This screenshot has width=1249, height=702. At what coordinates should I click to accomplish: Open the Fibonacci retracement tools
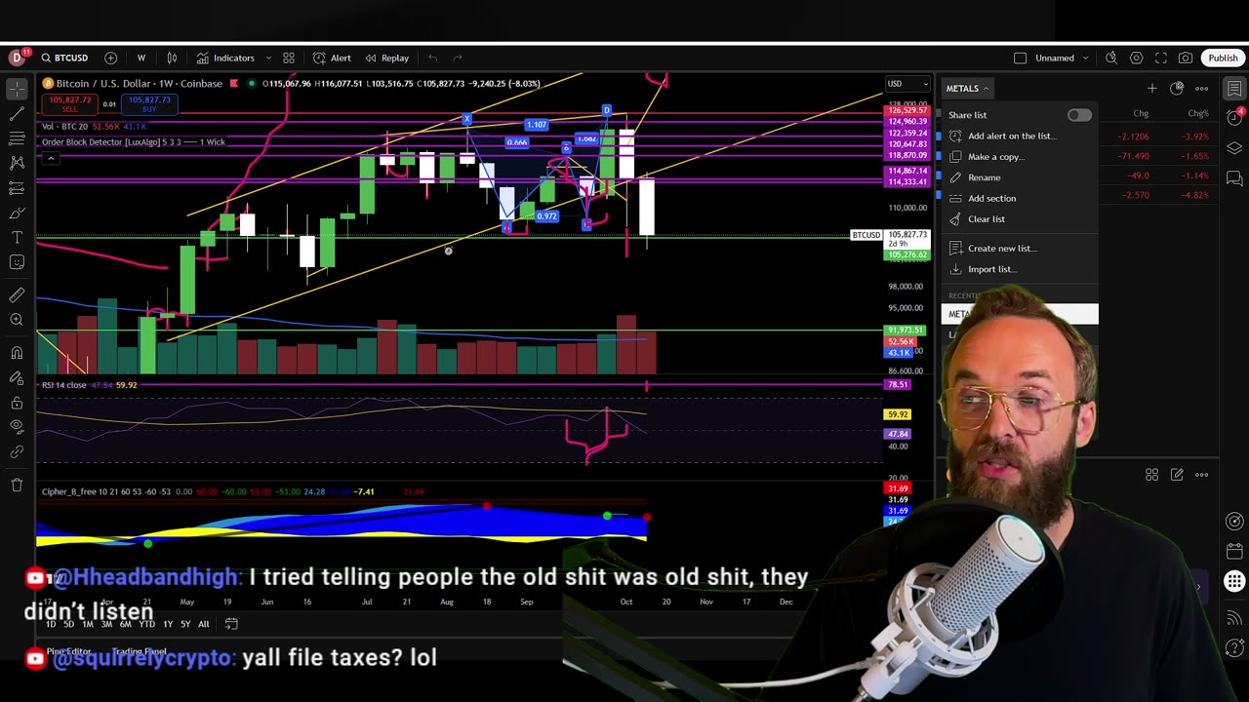(x=17, y=138)
